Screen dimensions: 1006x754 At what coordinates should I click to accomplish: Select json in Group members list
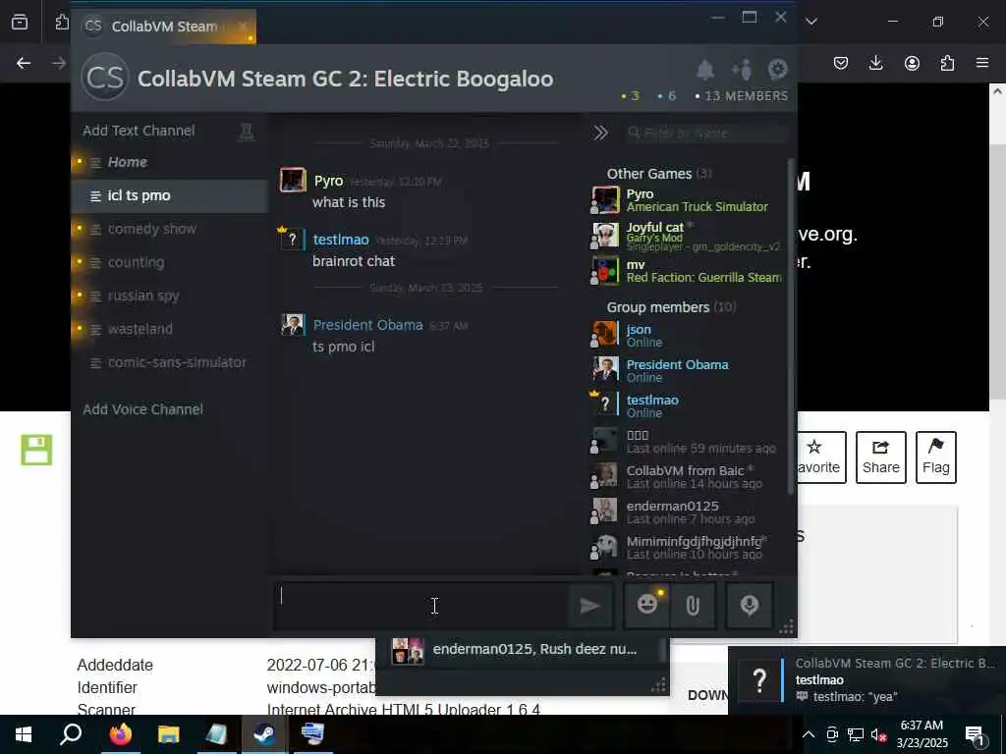688,336
